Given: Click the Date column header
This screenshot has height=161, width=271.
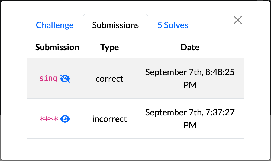Looking at the screenshot, I should pos(190,47).
